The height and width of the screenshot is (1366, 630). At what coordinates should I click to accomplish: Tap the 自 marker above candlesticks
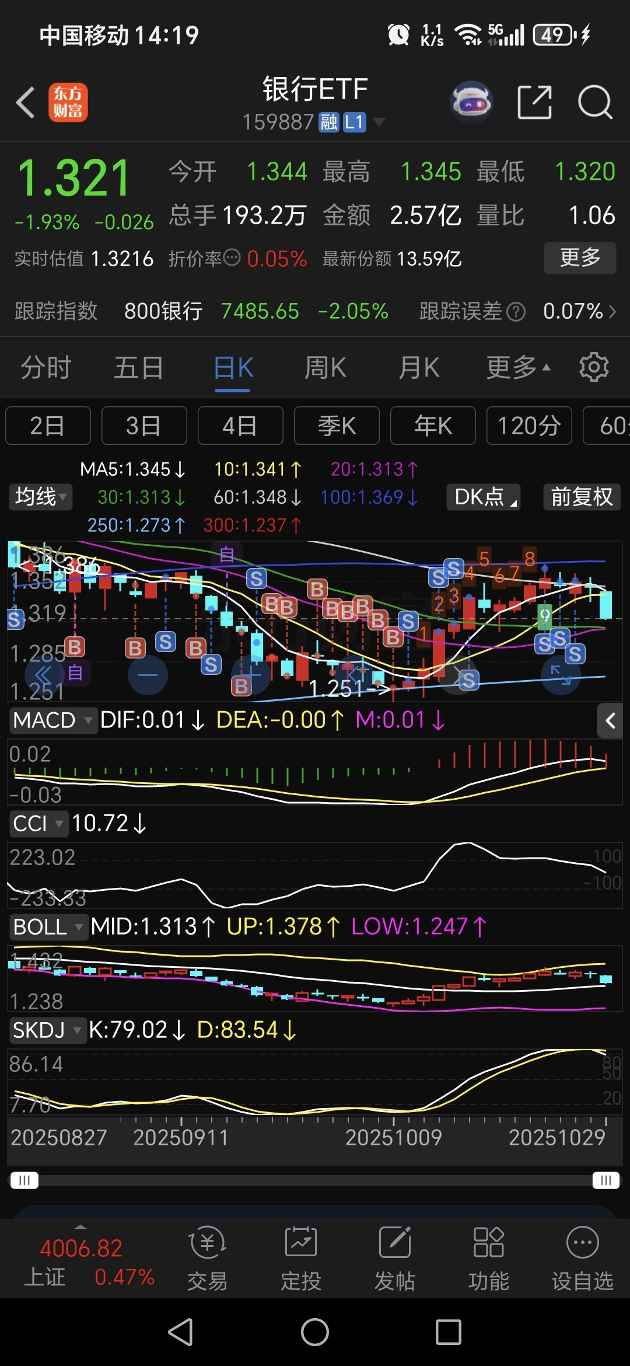227,554
